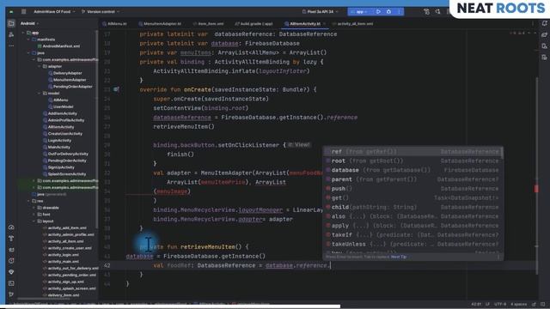550x309 pixels.
Task: Click the red error stripe mark on the editor scrollbar
Action: pyautogui.click(x=536, y=189)
